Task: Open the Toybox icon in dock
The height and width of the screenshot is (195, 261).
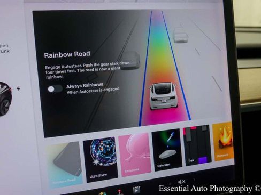Action: (103, 193)
